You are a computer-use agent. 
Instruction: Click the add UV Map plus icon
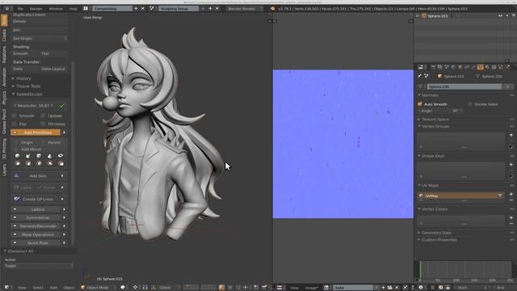pyautogui.click(x=511, y=194)
